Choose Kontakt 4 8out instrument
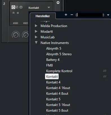 [x=57, y=94]
